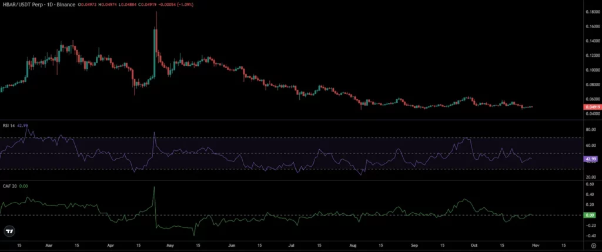Image resolution: width=602 pixels, height=252 pixels.
Task: Click the 0.18000 price axis label
Action: point(593,12)
